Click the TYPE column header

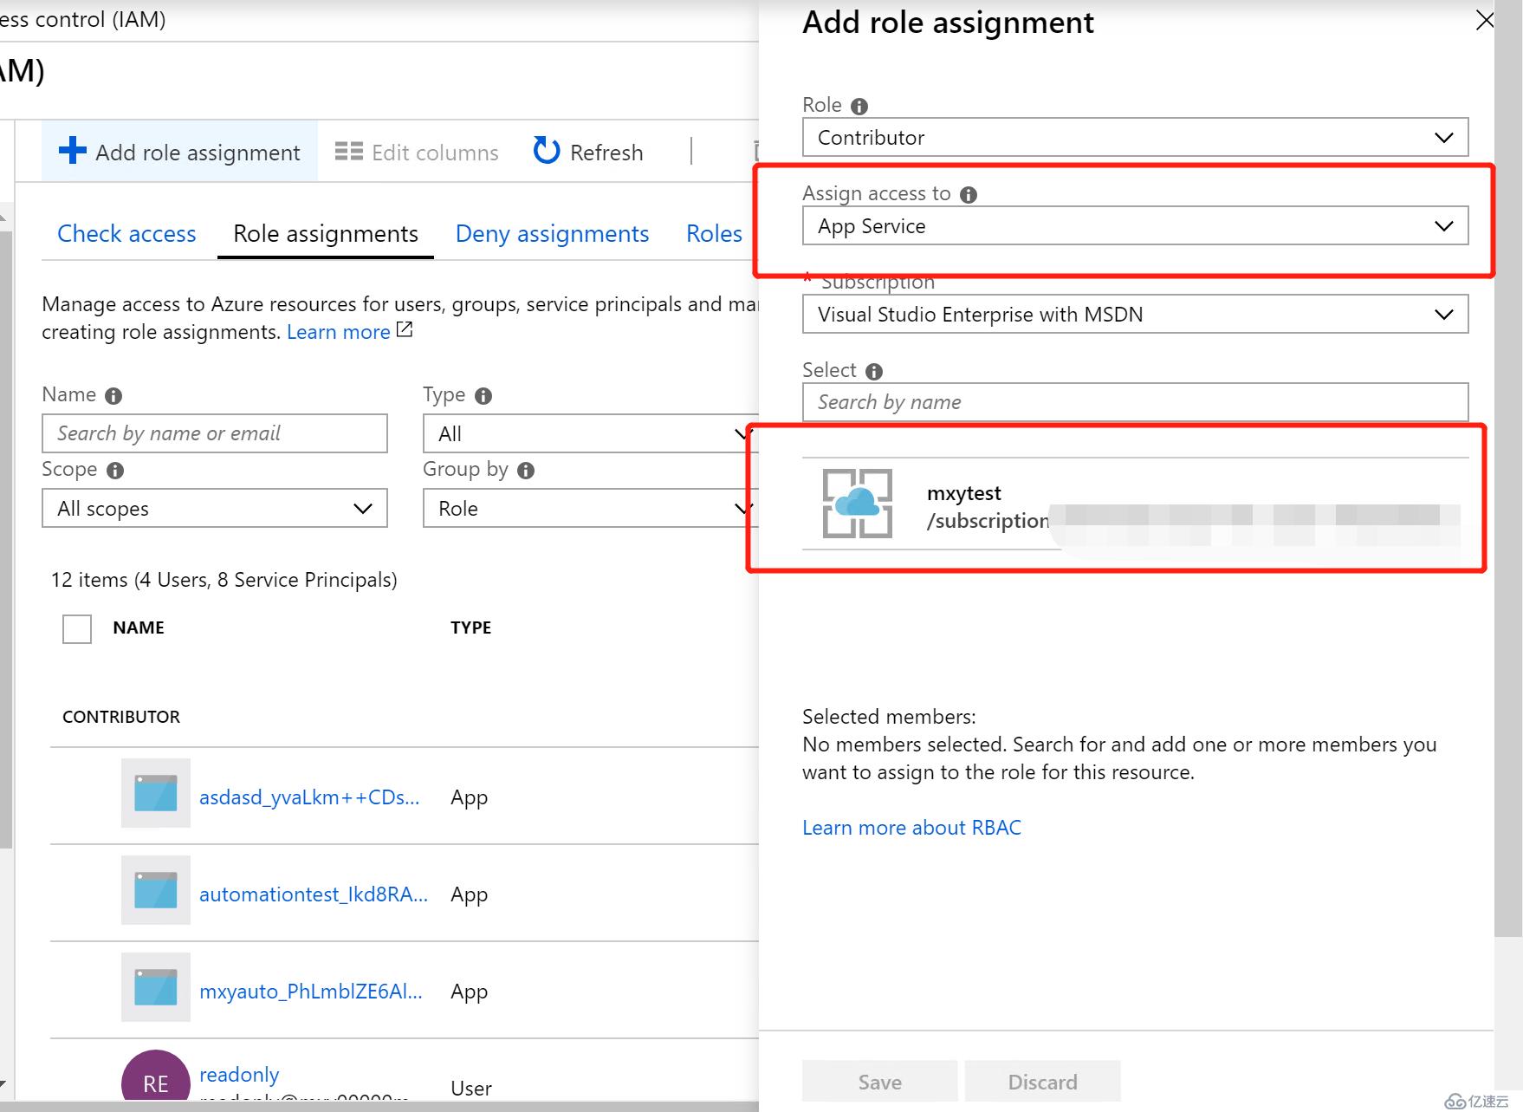pos(470,628)
